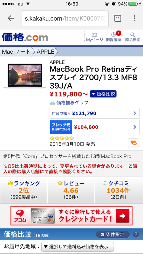Image resolution: width=143 pixels, height=254 pixels.
Task: Expand the 価格比較 dropdown button
Action: (x=103, y=94)
